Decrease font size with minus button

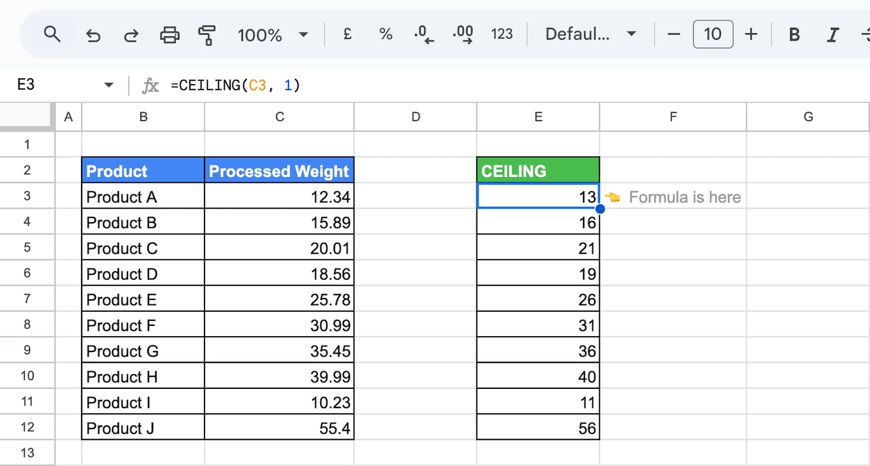coord(674,34)
